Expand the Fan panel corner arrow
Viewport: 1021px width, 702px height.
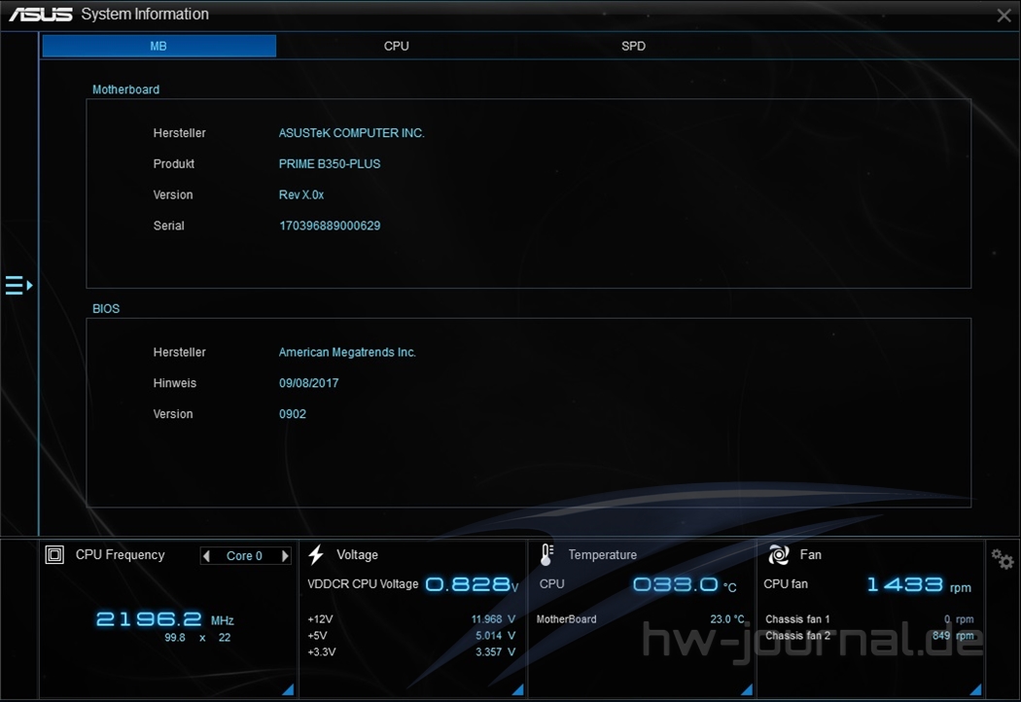coord(975,689)
